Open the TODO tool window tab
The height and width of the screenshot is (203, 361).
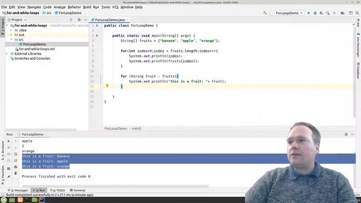click(x=58, y=191)
